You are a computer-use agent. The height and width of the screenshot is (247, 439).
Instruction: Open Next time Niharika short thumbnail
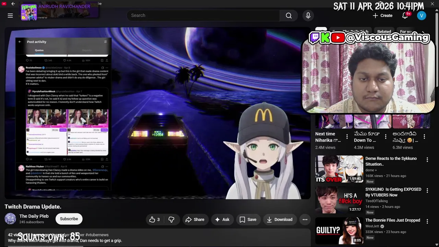[334, 121]
